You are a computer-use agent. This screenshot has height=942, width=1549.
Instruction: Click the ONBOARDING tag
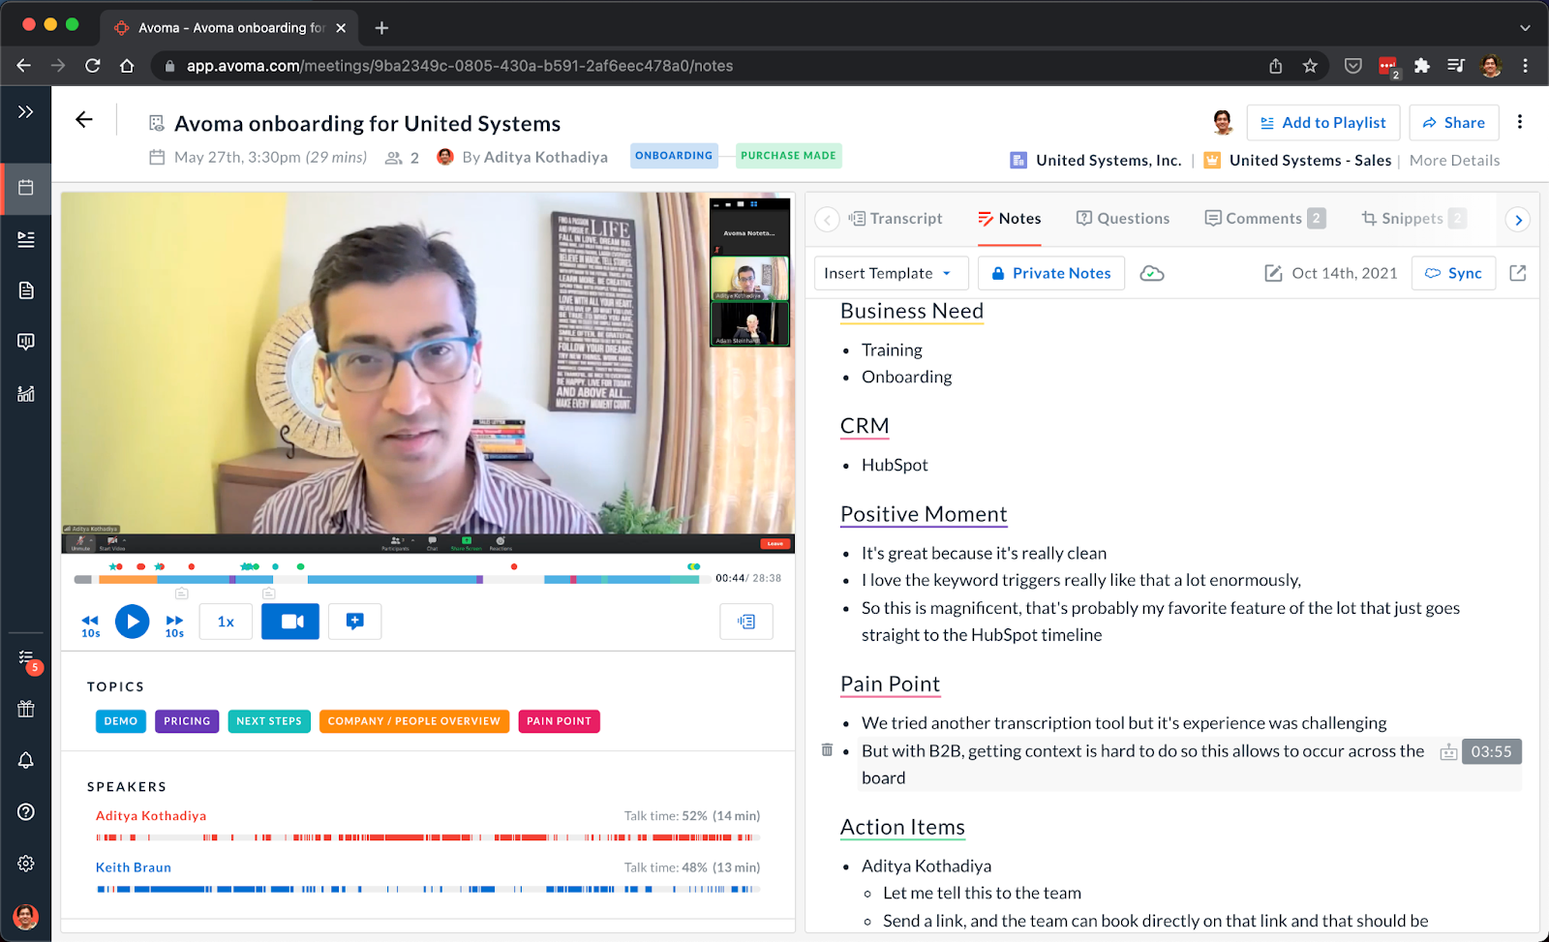pos(674,156)
